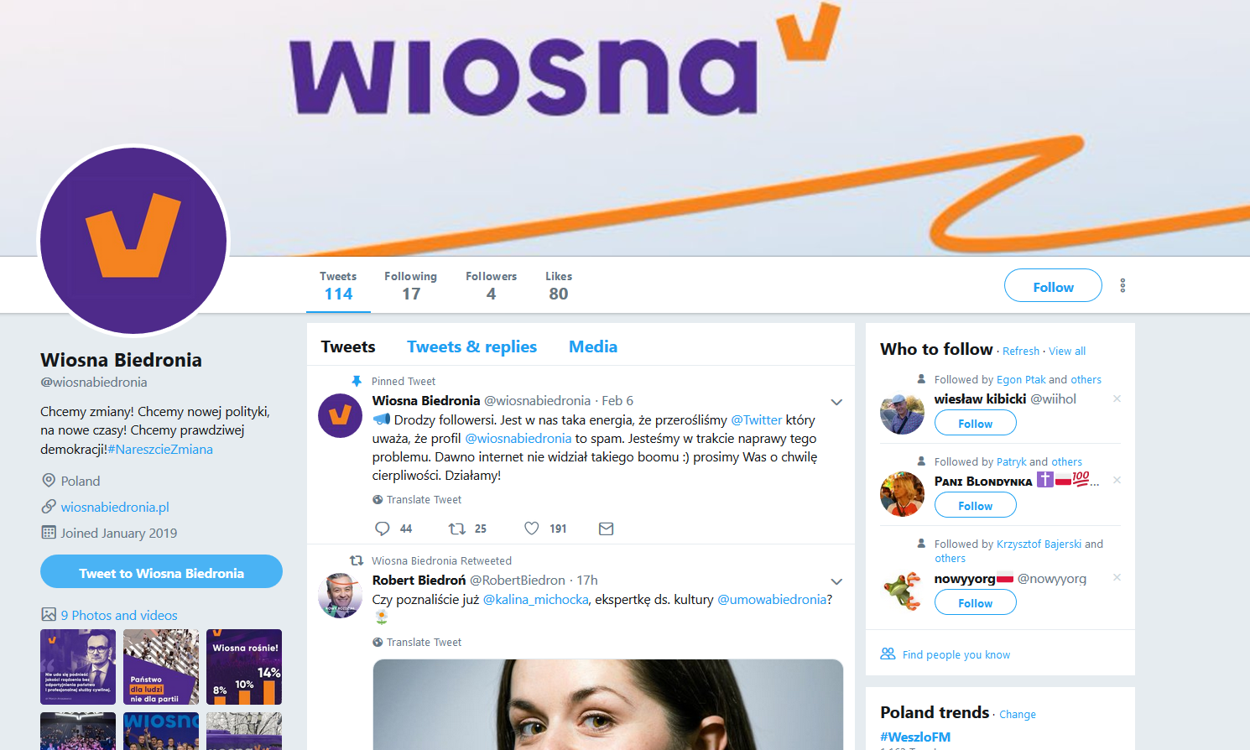Open Find people you know
The width and height of the screenshot is (1250, 750).
[x=956, y=654]
